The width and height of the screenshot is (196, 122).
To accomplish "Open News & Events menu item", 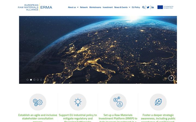I will coord(121,7).
